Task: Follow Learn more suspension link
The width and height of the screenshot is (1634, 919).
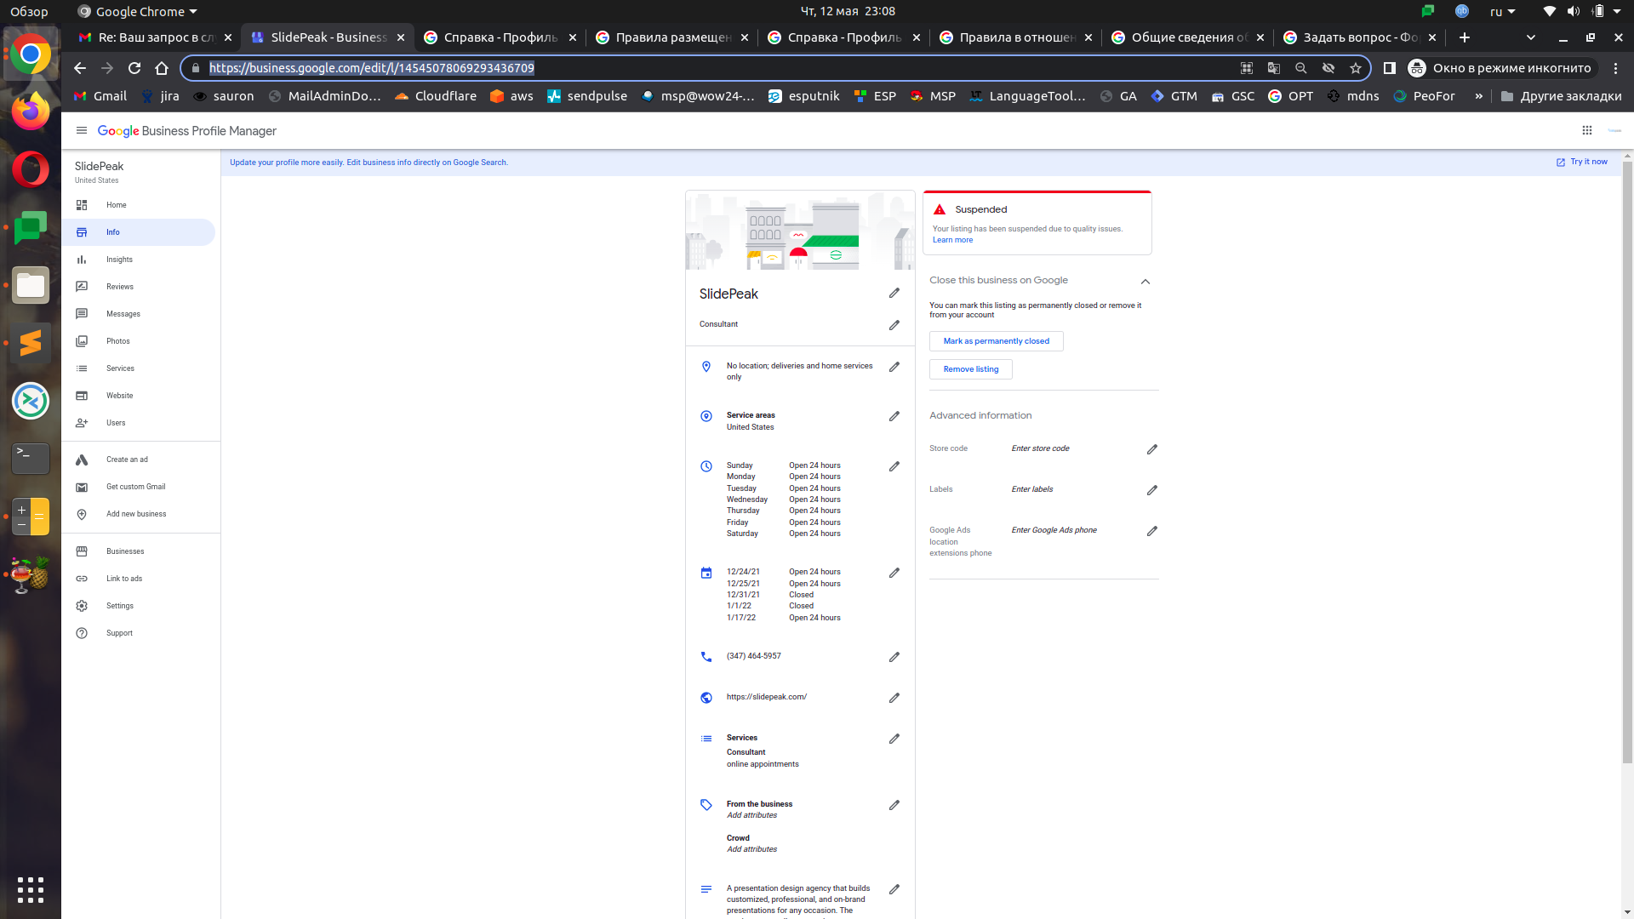Action: [x=952, y=240]
